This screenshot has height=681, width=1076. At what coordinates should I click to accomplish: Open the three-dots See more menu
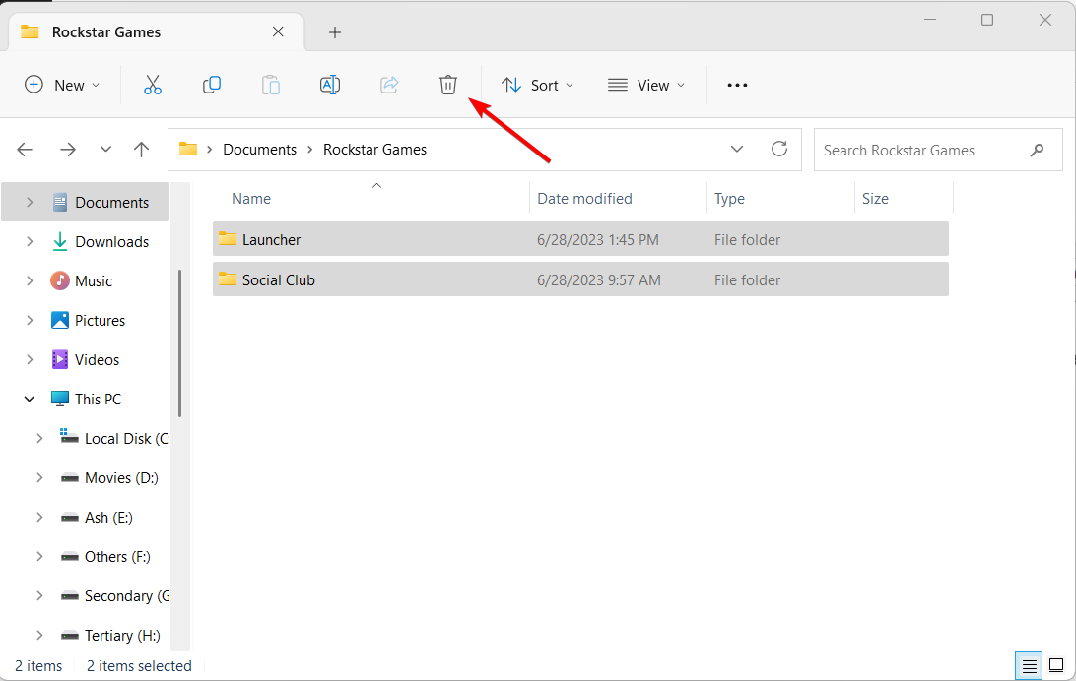[737, 85]
